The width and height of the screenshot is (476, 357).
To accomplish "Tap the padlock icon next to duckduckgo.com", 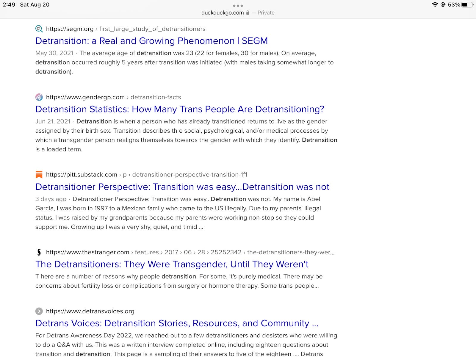I will coord(248,13).
